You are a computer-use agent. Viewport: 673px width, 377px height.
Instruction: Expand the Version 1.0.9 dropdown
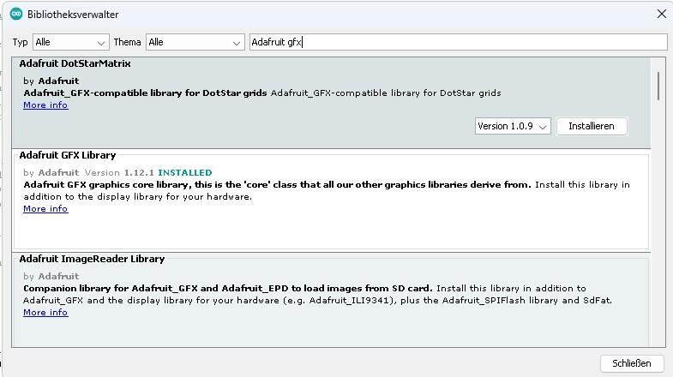pos(513,126)
